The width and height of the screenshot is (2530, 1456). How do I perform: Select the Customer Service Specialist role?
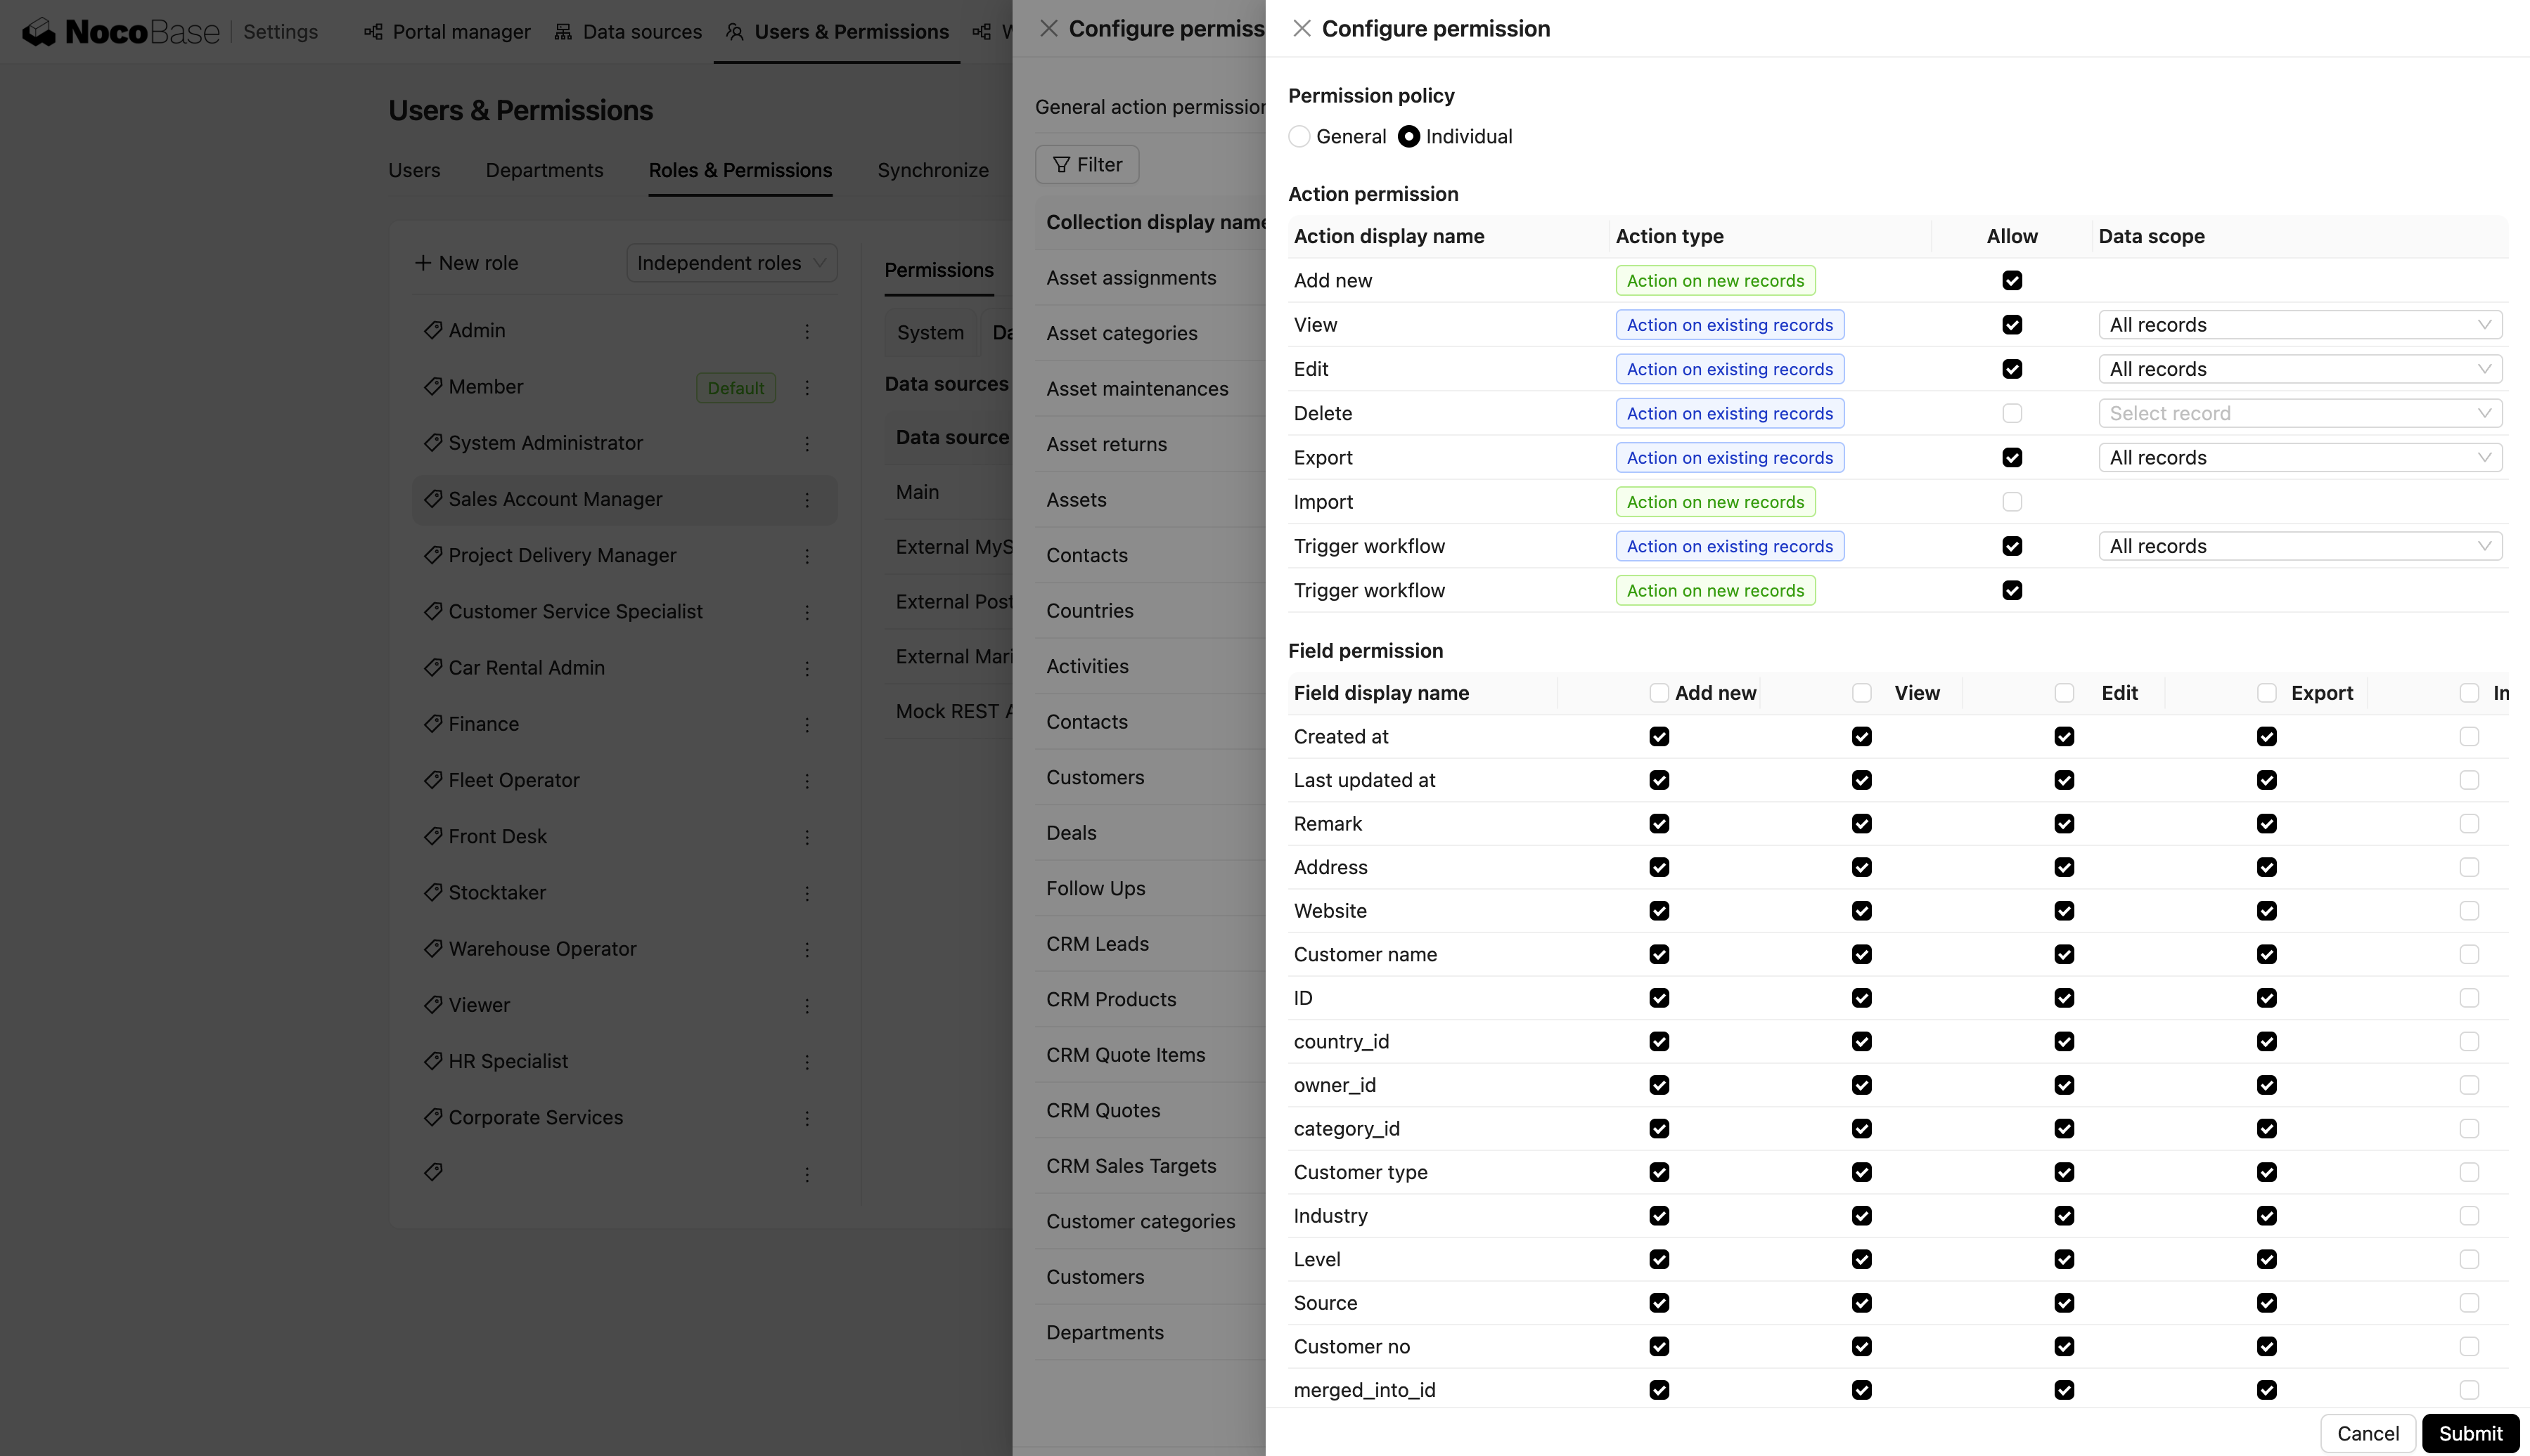(624, 612)
